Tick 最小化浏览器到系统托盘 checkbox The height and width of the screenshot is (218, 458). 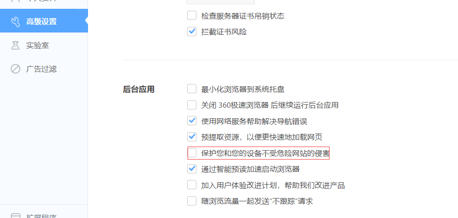pyautogui.click(x=192, y=89)
